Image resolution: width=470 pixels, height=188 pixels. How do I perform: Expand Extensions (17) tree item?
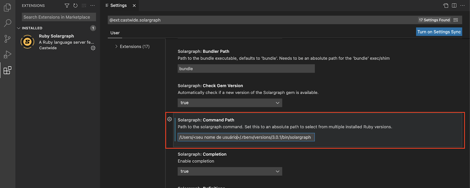[x=132, y=46]
